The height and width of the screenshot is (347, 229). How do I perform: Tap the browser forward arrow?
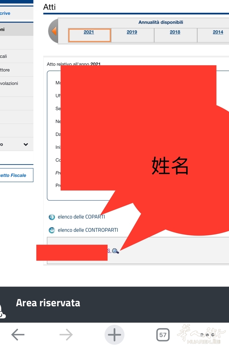(x=66, y=335)
